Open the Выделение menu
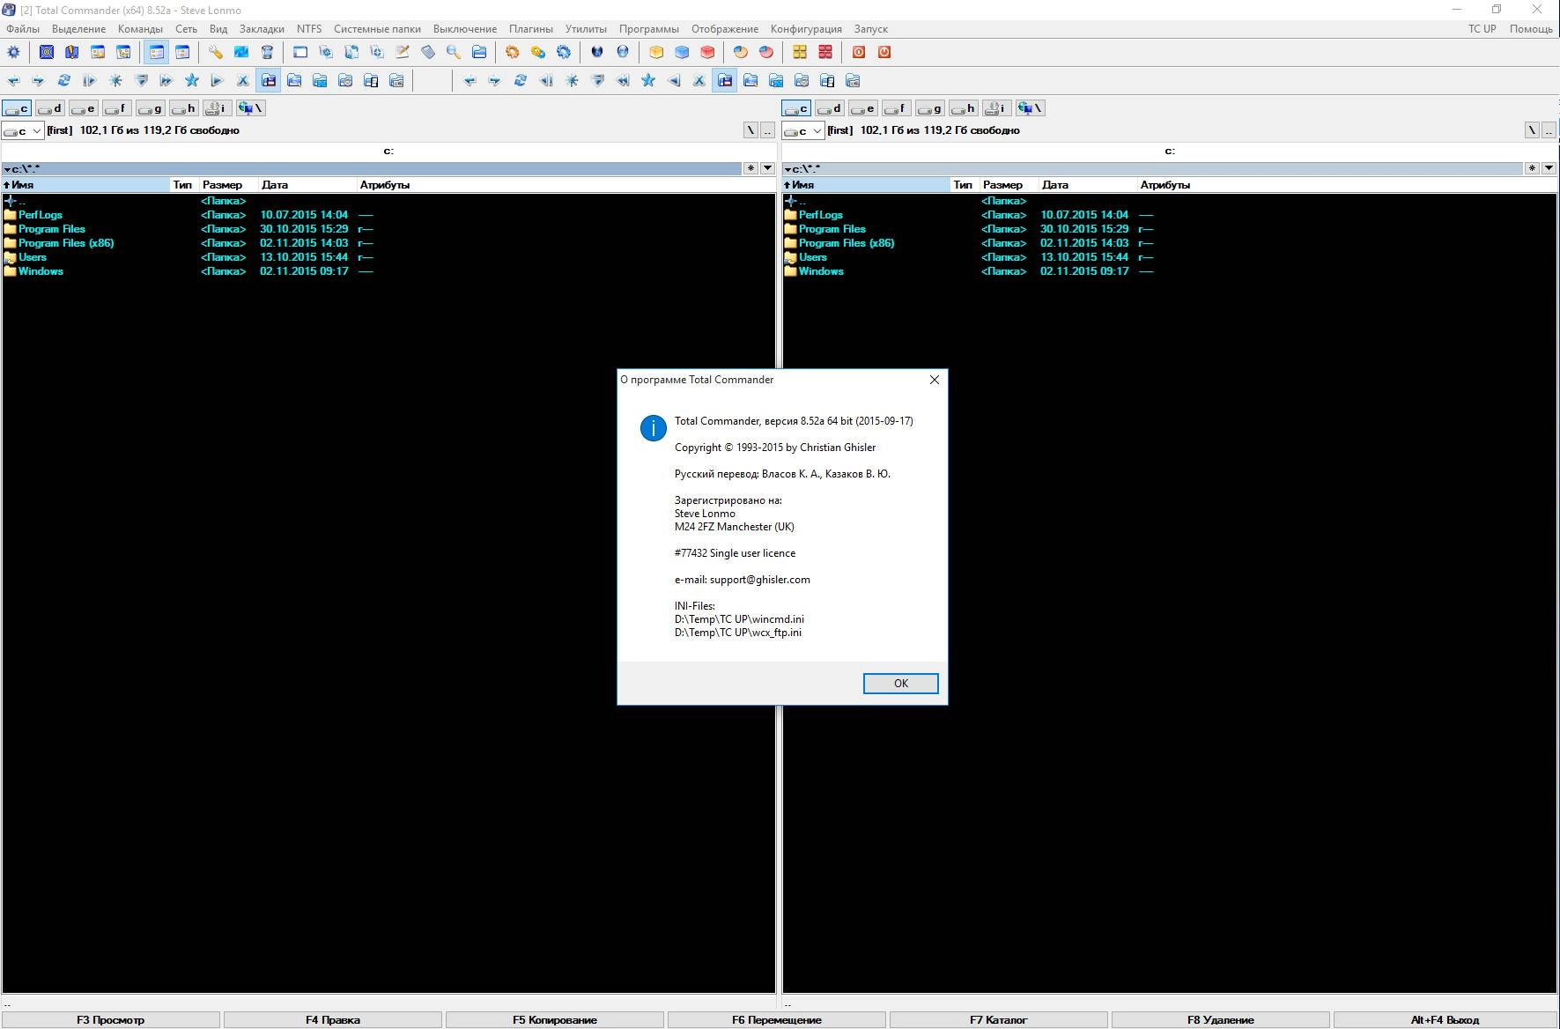The width and height of the screenshot is (1560, 1029). (x=78, y=29)
